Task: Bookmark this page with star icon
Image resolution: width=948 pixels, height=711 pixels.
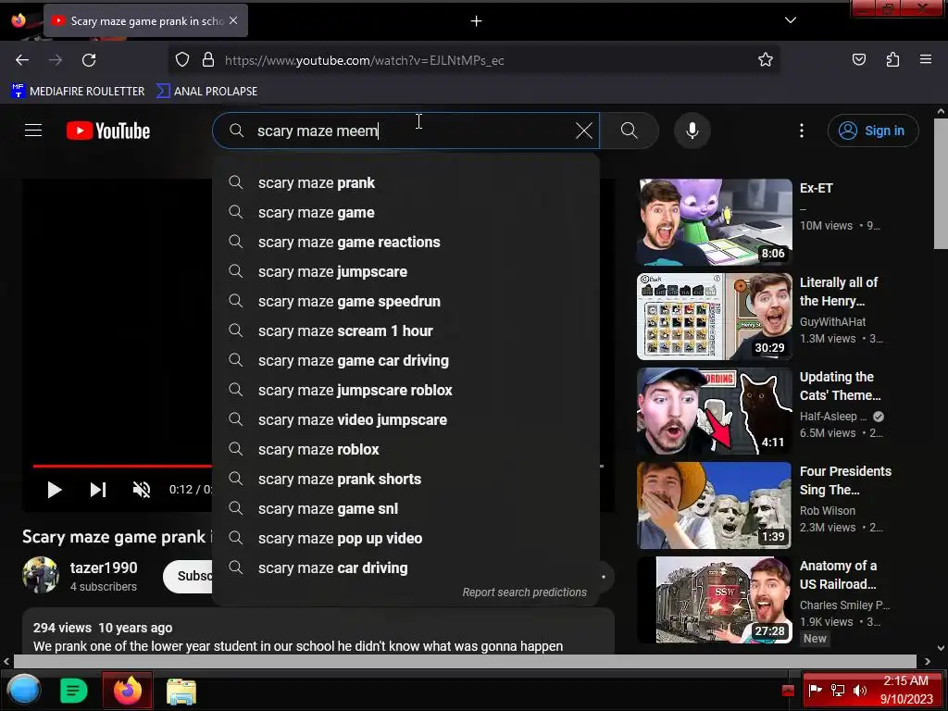Action: point(766,60)
